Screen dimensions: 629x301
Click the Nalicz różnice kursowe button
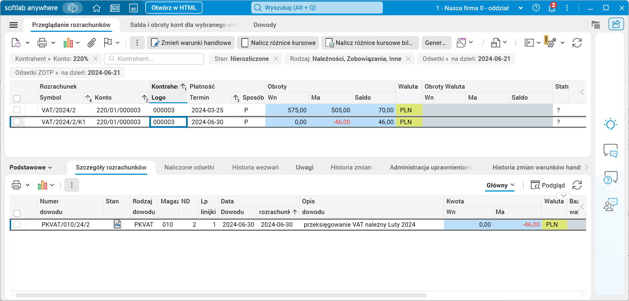tap(279, 42)
